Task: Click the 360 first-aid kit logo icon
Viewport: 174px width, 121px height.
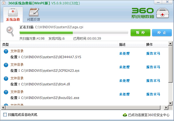Action: (163, 13)
